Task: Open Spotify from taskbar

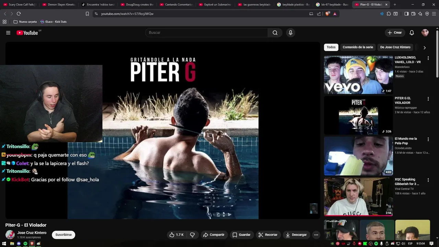Action: pos(25,244)
